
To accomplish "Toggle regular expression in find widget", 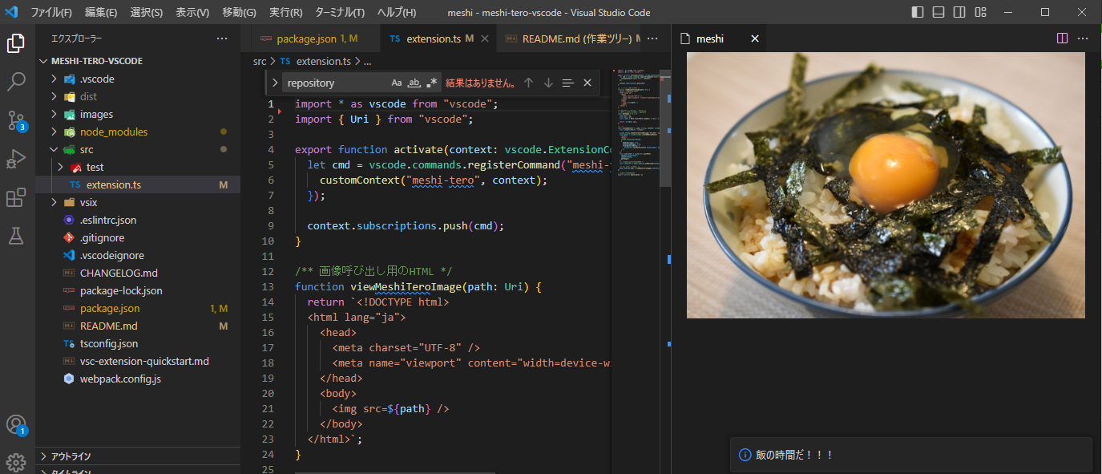I will point(432,83).
